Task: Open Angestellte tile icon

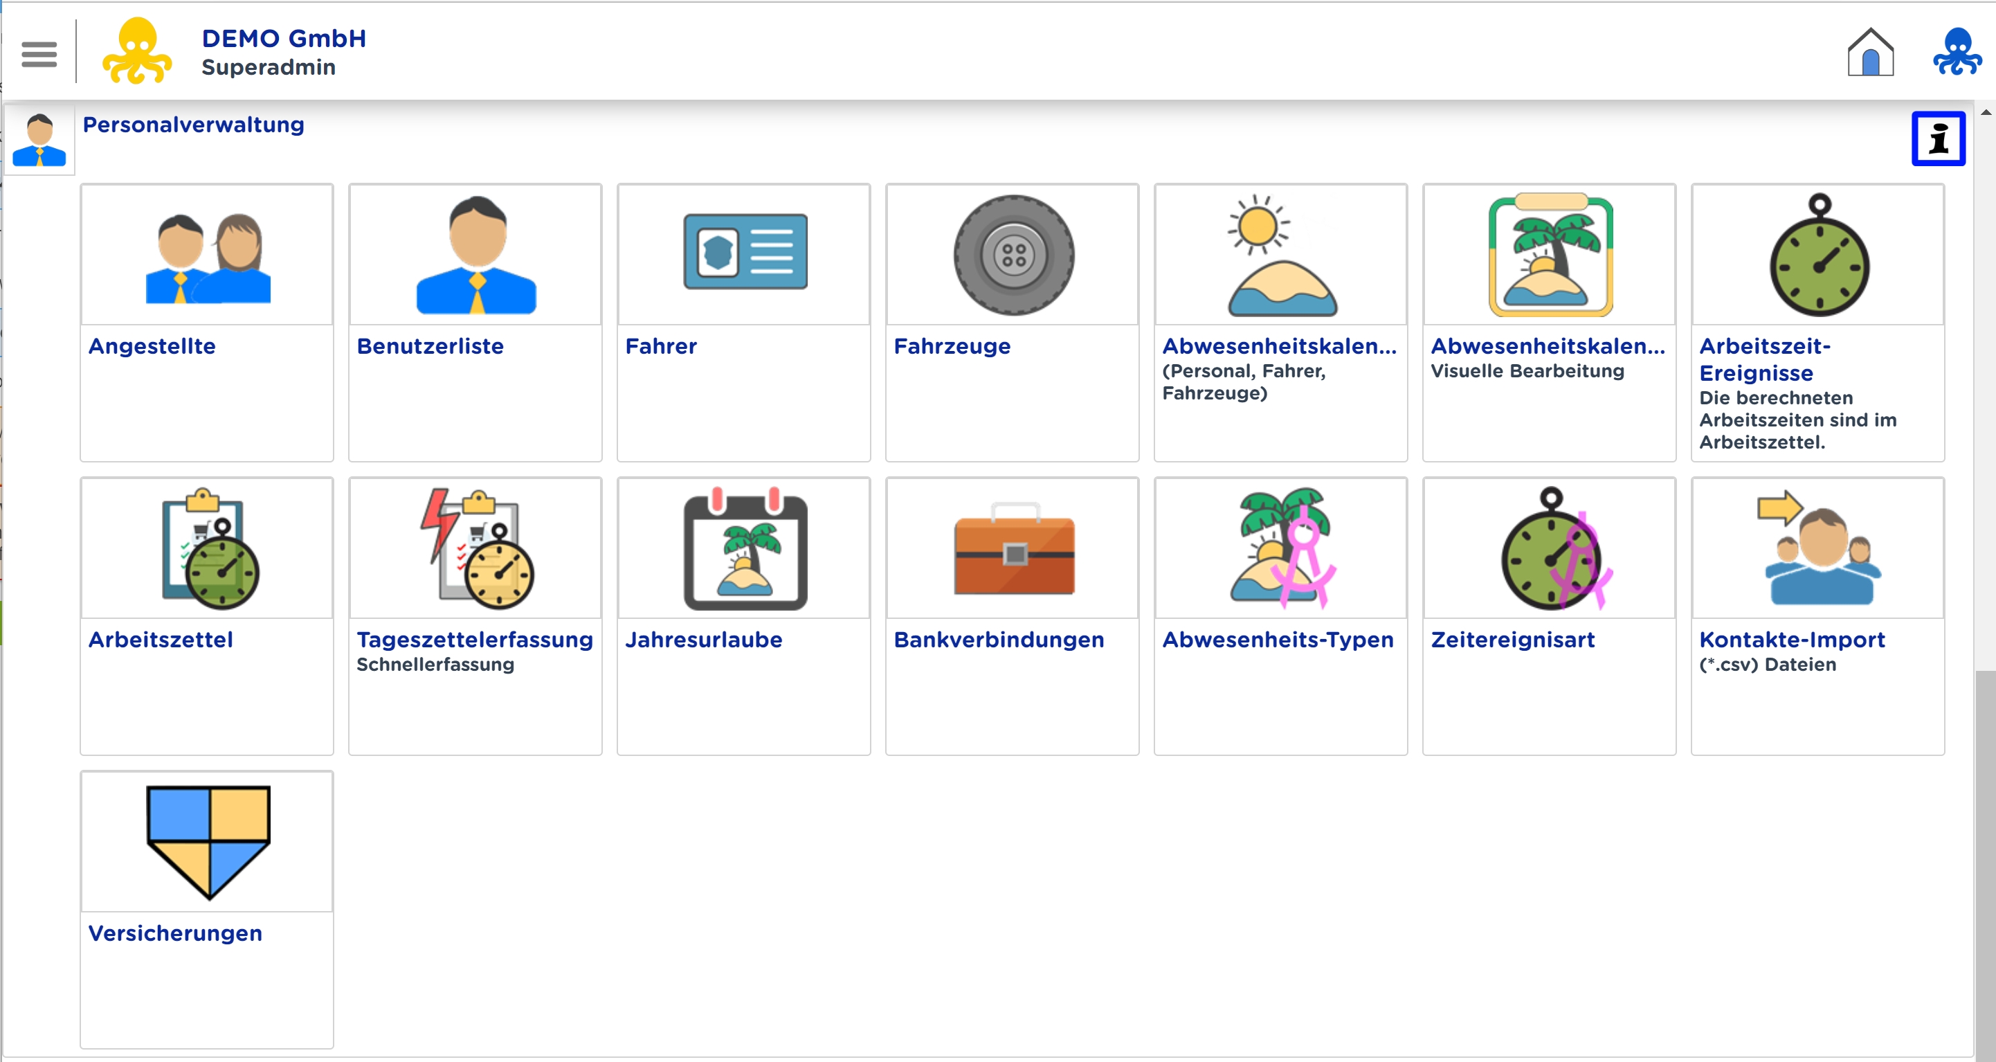Action: (207, 256)
